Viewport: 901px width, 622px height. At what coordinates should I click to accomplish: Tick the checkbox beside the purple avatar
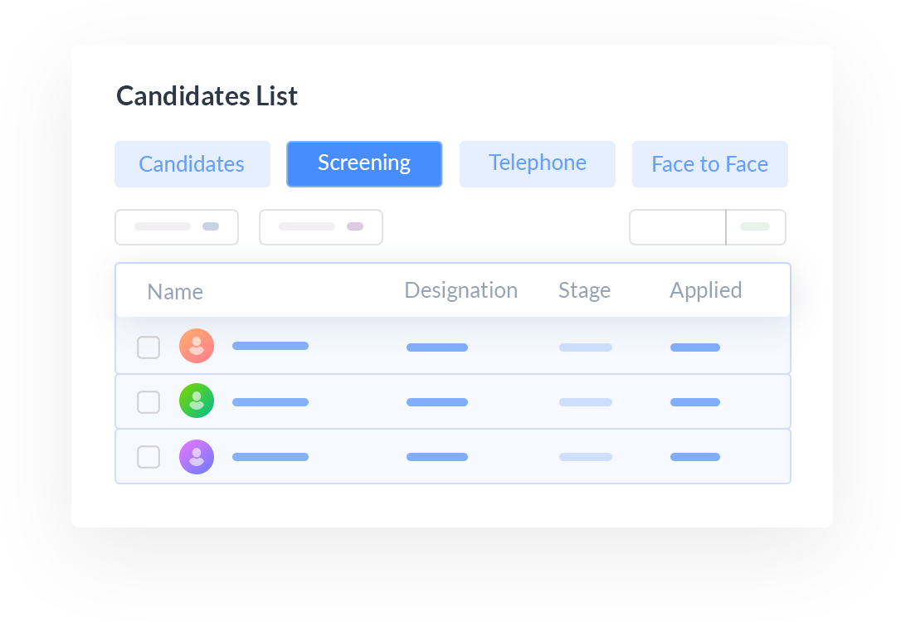coord(149,457)
